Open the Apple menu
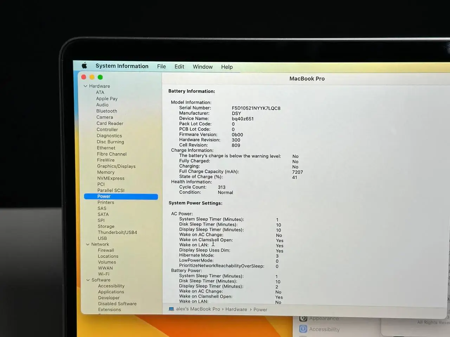Screen dimensions: 450x337 [x=84, y=66]
